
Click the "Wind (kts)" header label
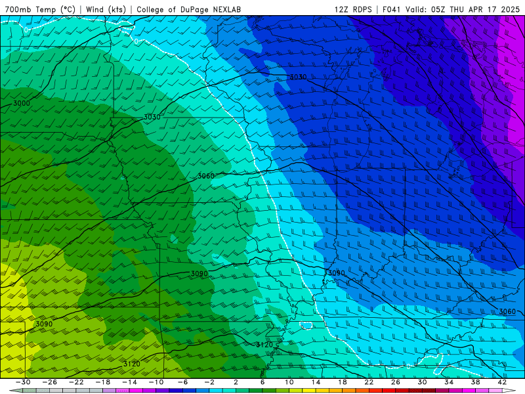pyautogui.click(x=106, y=9)
